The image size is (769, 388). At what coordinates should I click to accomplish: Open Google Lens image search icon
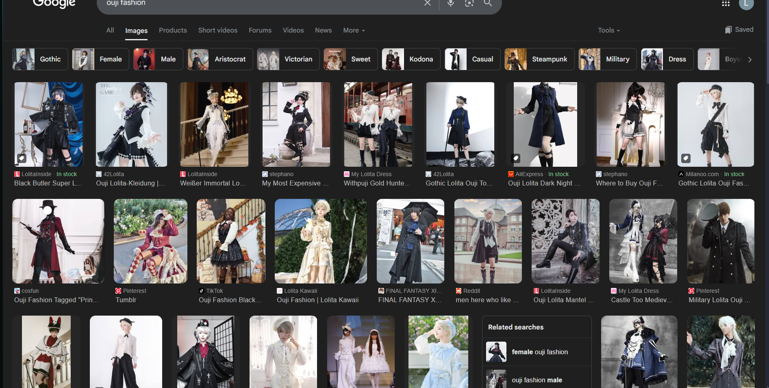469,3
